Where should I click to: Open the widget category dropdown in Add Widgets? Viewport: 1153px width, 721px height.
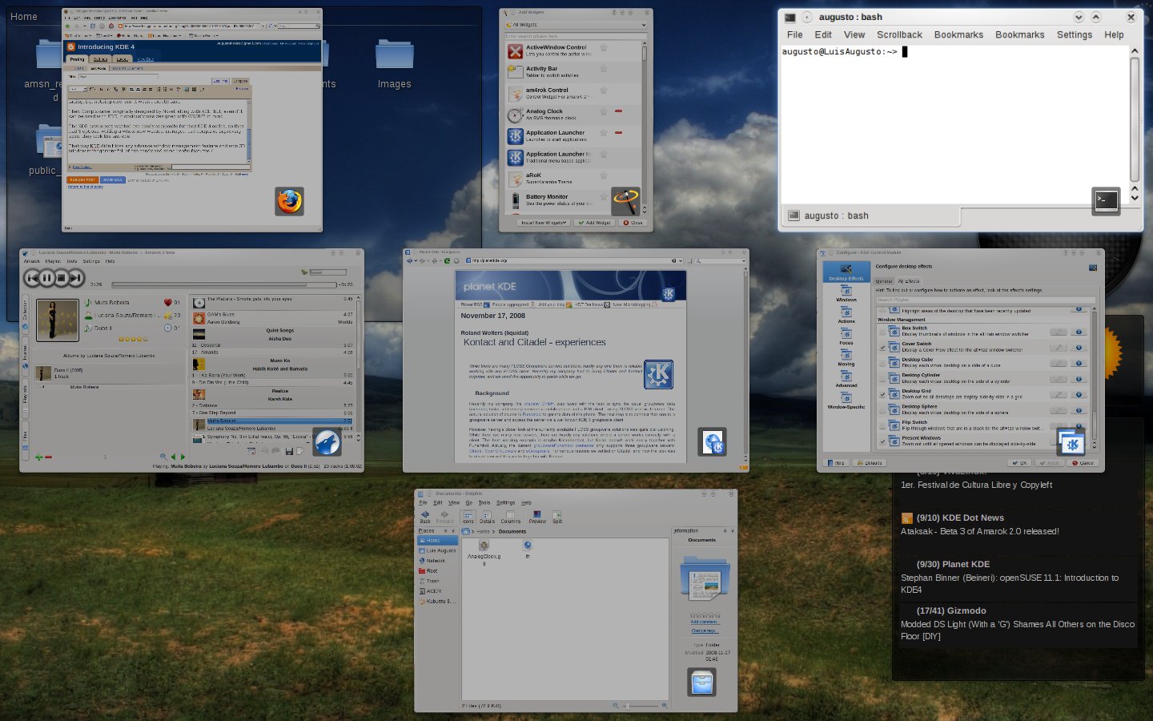[575, 25]
